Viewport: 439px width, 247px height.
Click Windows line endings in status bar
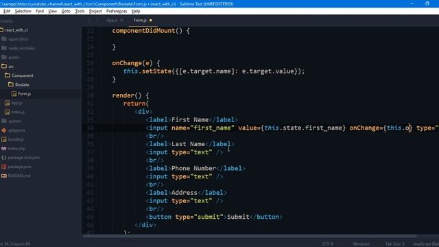tap(361, 244)
